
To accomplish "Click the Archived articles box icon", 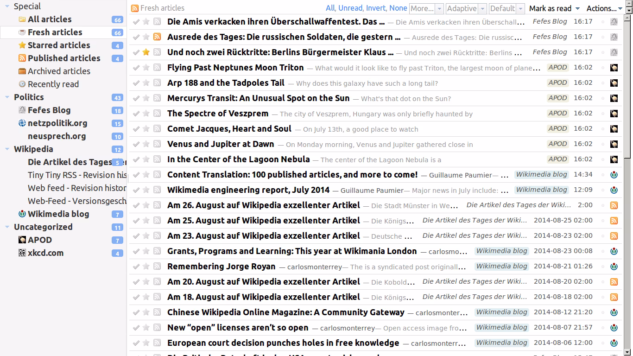I will point(22,71).
